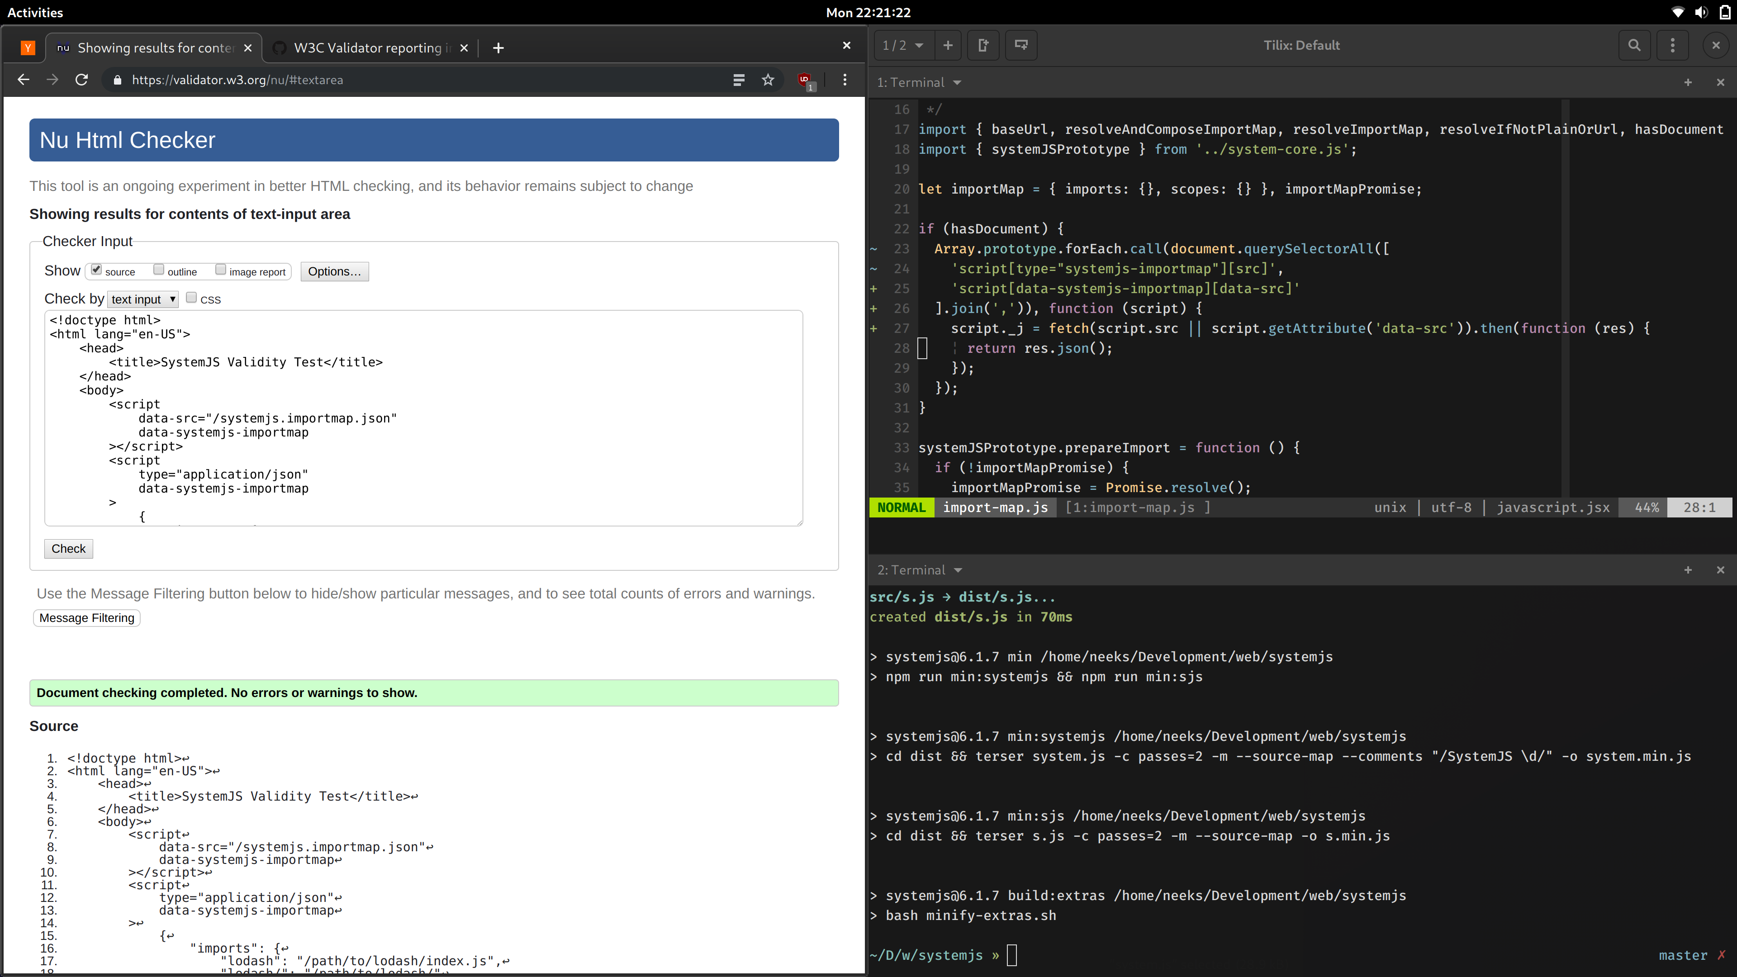Check the css option next to Check by
This screenshot has width=1737, height=977.
tap(191, 297)
